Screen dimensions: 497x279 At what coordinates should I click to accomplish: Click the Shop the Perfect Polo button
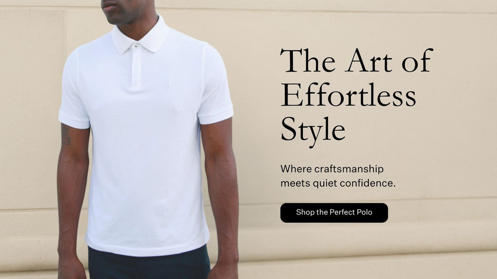pyautogui.click(x=334, y=213)
